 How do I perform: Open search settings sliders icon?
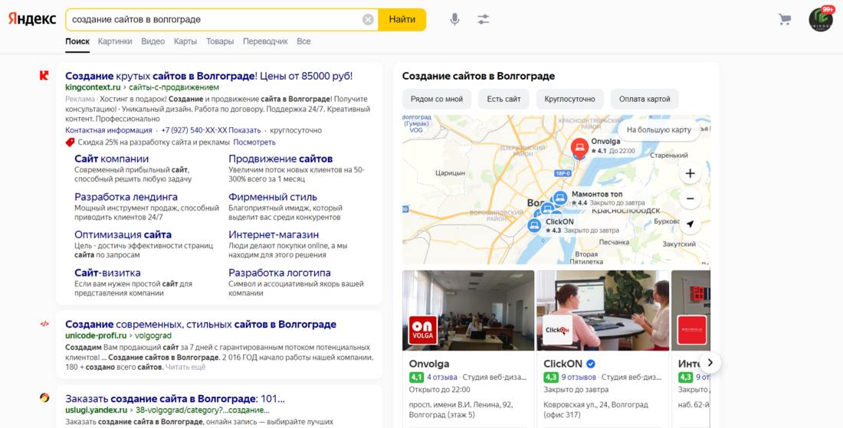click(484, 19)
